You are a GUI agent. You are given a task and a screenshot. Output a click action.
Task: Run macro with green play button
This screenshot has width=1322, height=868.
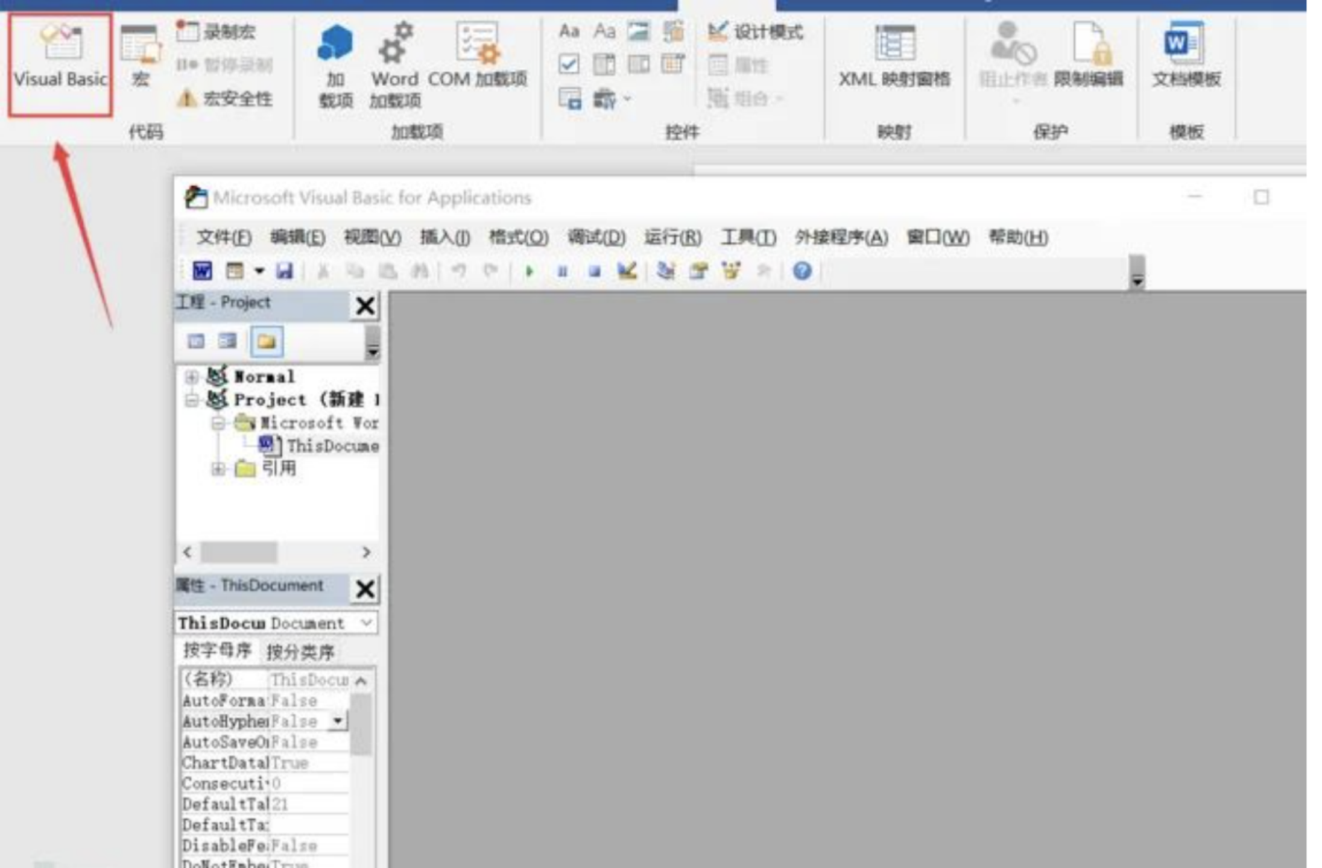tap(530, 271)
